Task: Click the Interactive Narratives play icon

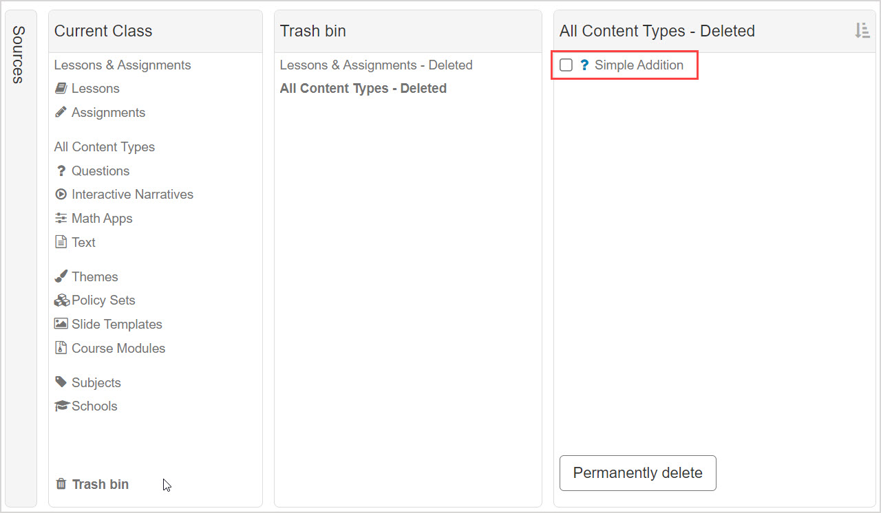Action: point(61,195)
